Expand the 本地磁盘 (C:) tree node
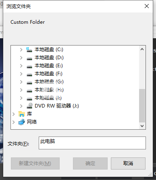 pos(21,50)
